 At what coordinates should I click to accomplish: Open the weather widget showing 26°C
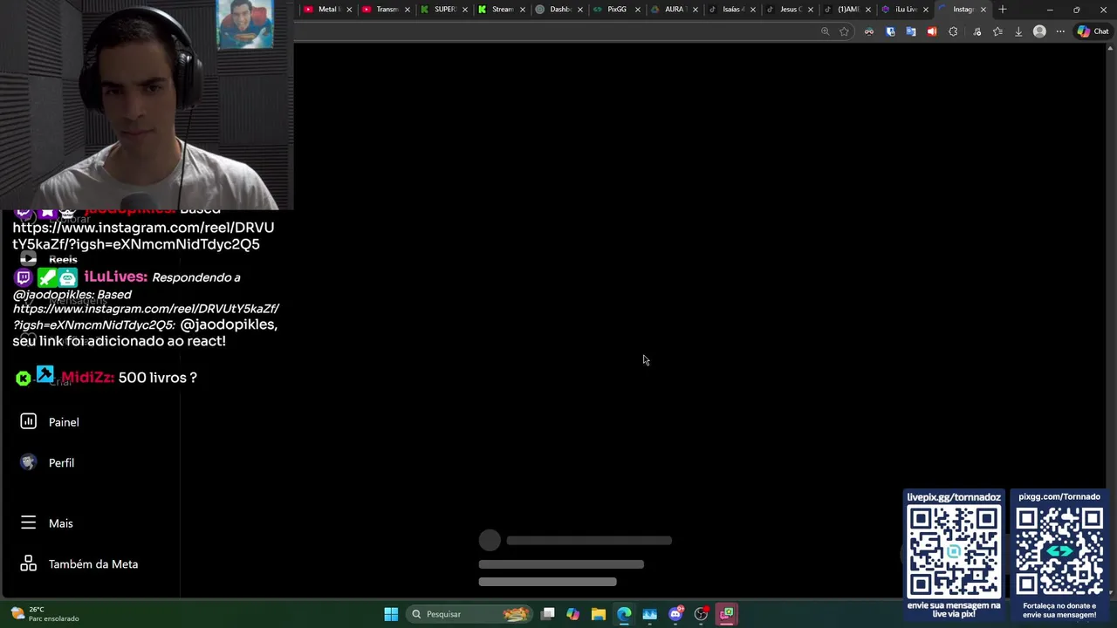click(44, 614)
